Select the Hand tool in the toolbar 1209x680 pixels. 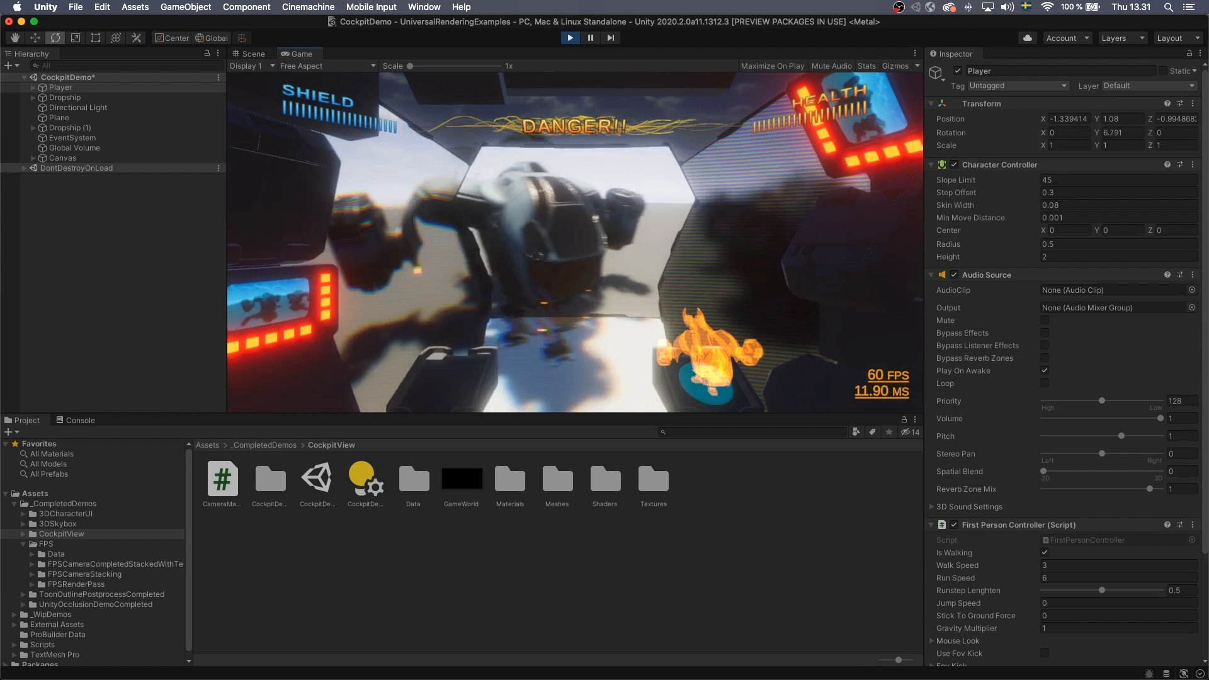[15, 38]
